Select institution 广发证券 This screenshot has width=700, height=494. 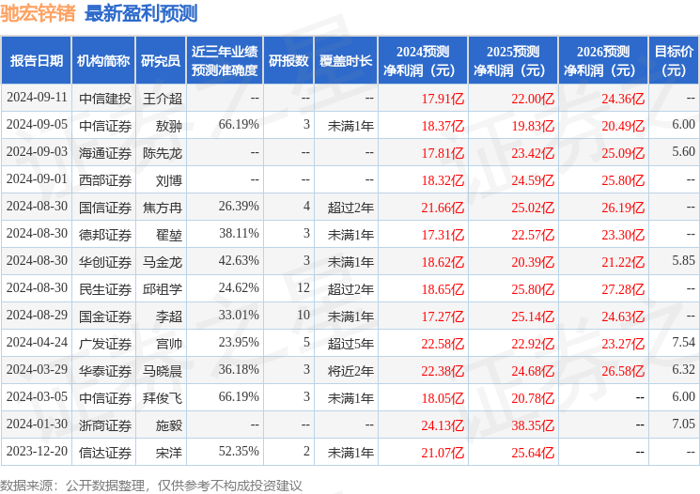(105, 344)
